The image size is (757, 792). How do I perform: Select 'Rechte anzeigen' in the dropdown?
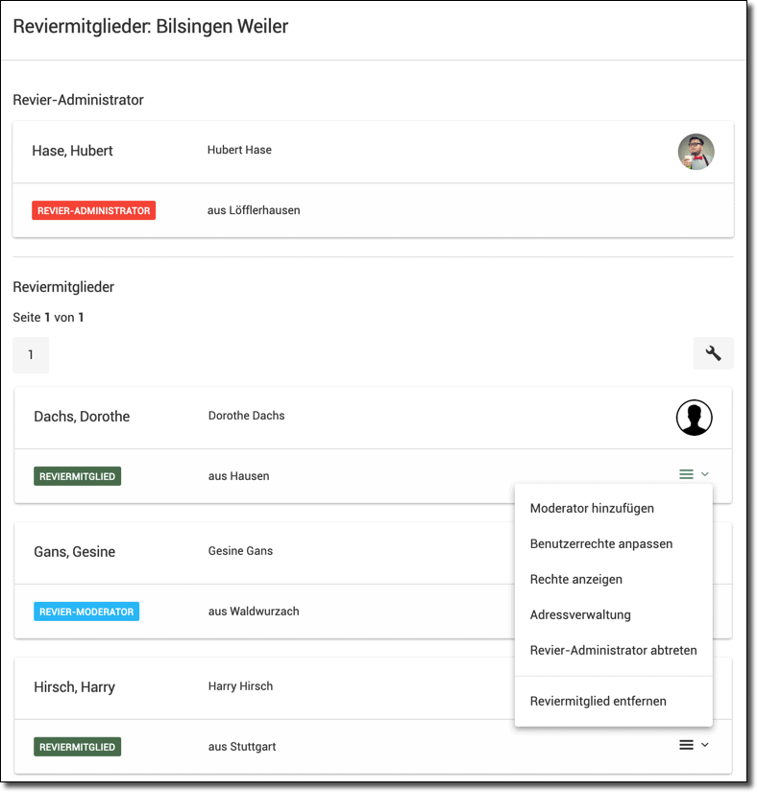coord(576,579)
